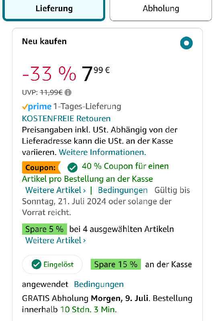Open coupon Bedingungen link
This screenshot has height=321, width=214.
tap(123, 190)
